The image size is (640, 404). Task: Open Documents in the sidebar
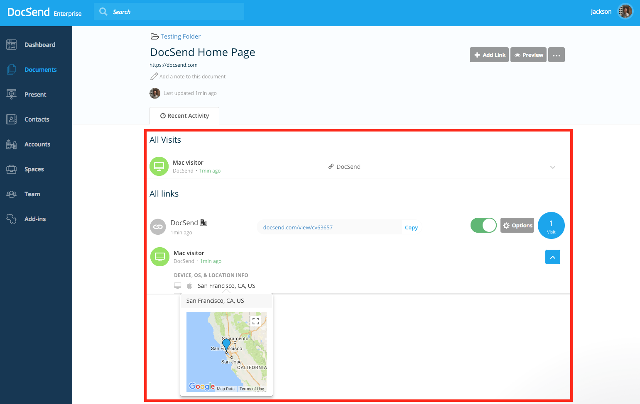40,70
